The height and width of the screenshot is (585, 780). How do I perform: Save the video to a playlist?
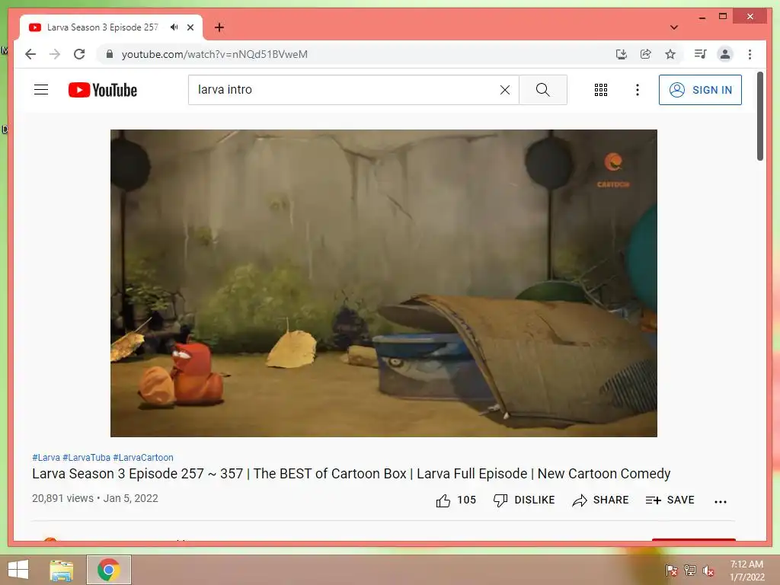click(670, 500)
